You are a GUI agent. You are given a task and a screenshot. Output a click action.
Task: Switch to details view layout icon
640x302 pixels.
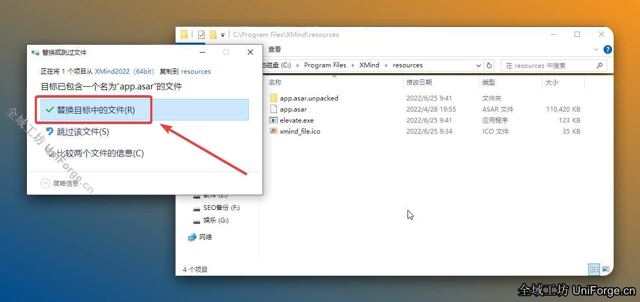click(594, 269)
